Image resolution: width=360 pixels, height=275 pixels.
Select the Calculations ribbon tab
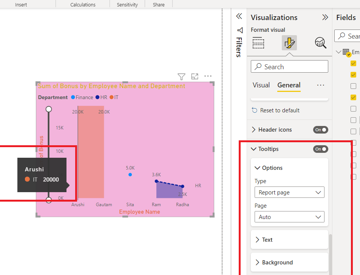click(x=82, y=5)
